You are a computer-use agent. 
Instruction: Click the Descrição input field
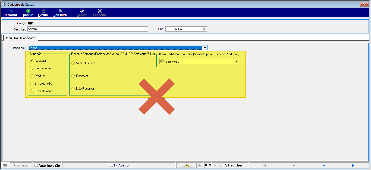point(87,29)
